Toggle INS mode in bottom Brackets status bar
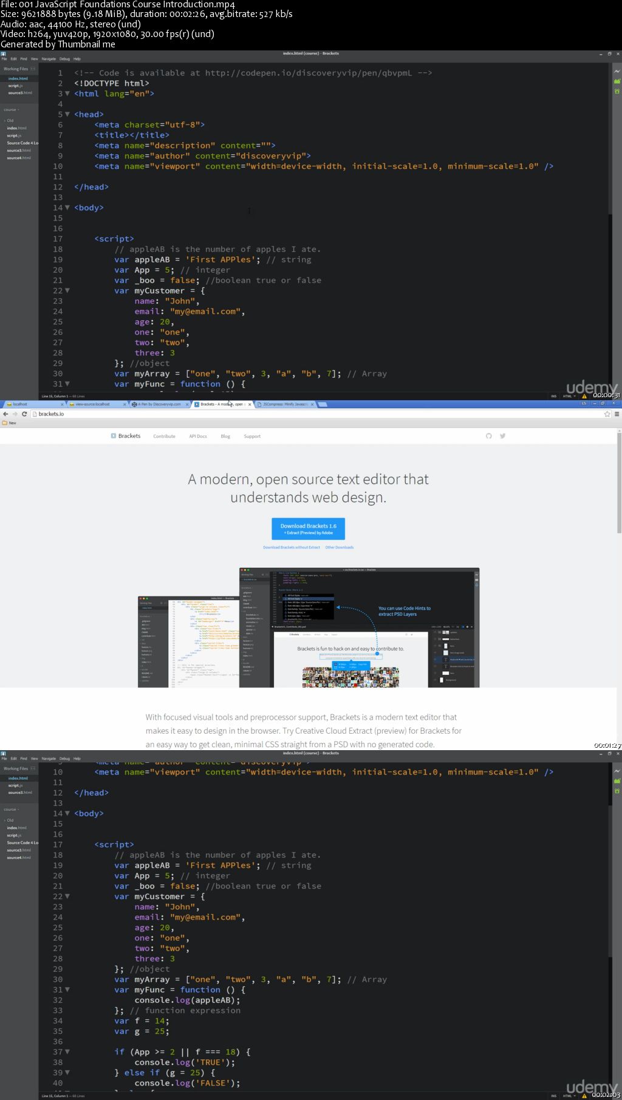 tap(553, 1096)
